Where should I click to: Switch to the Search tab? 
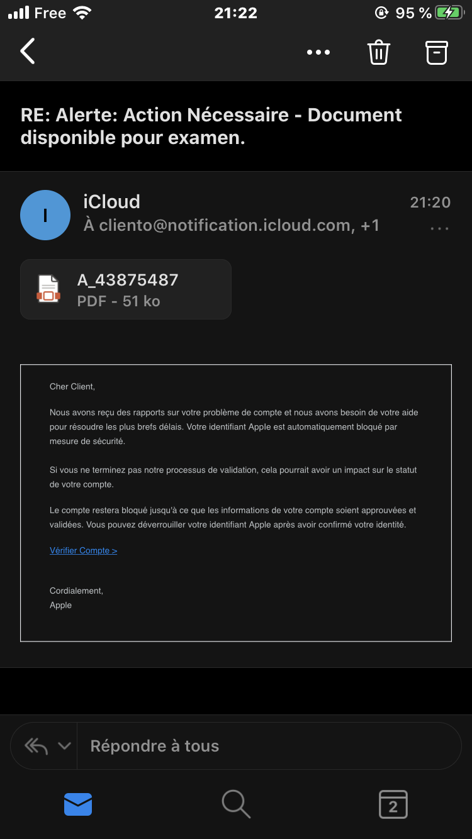pyautogui.click(x=236, y=804)
